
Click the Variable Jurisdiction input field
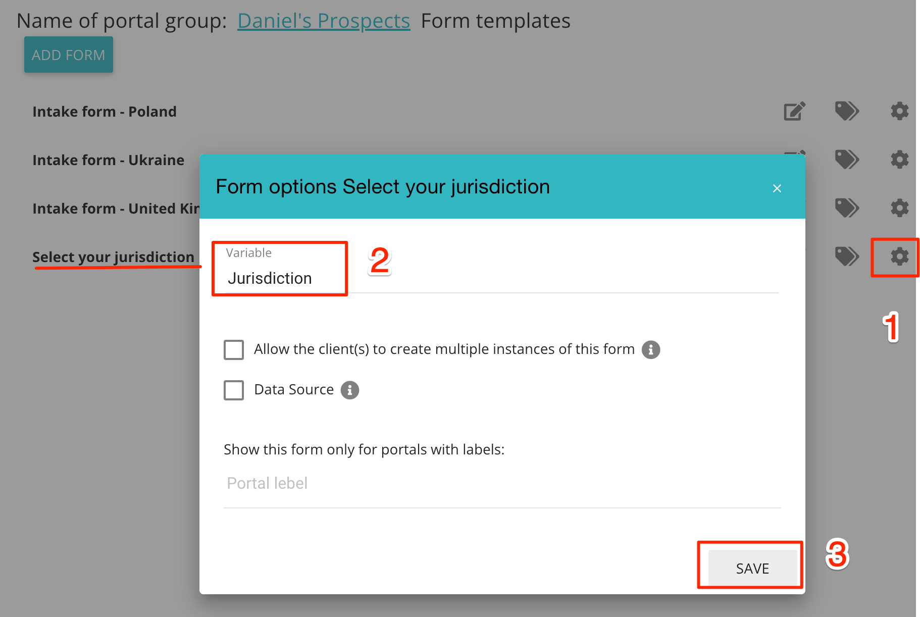(x=500, y=278)
